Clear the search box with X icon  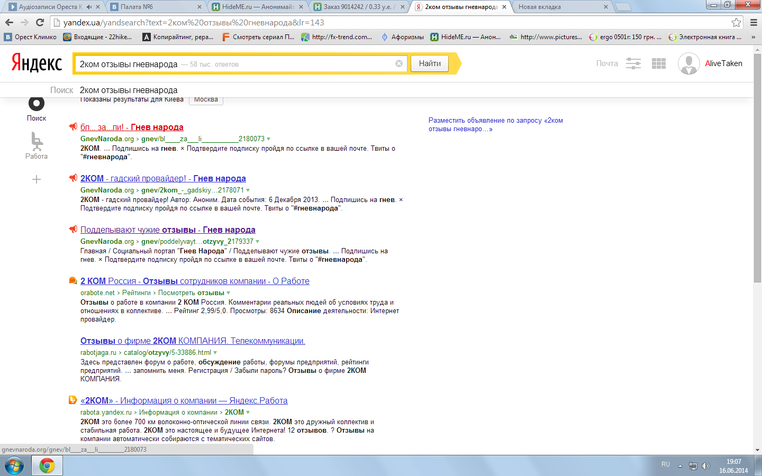click(x=399, y=63)
